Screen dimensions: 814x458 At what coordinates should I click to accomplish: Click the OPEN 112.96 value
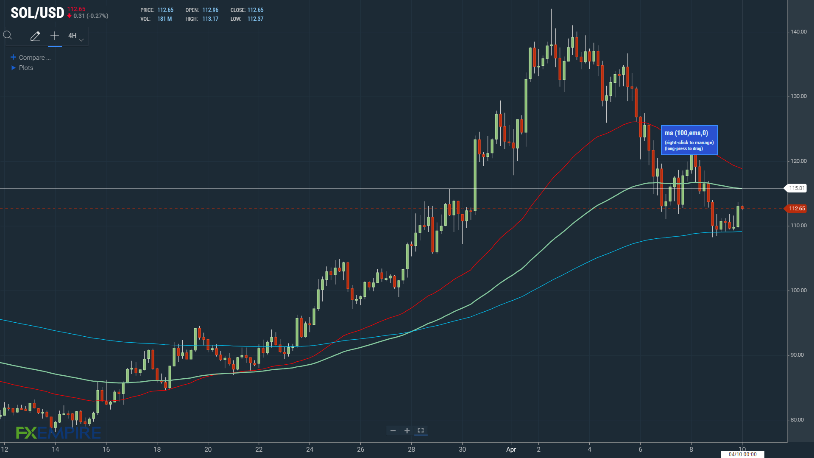210,10
